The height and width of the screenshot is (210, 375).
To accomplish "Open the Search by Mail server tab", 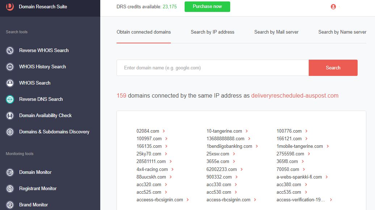I will pyautogui.click(x=276, y=32).
